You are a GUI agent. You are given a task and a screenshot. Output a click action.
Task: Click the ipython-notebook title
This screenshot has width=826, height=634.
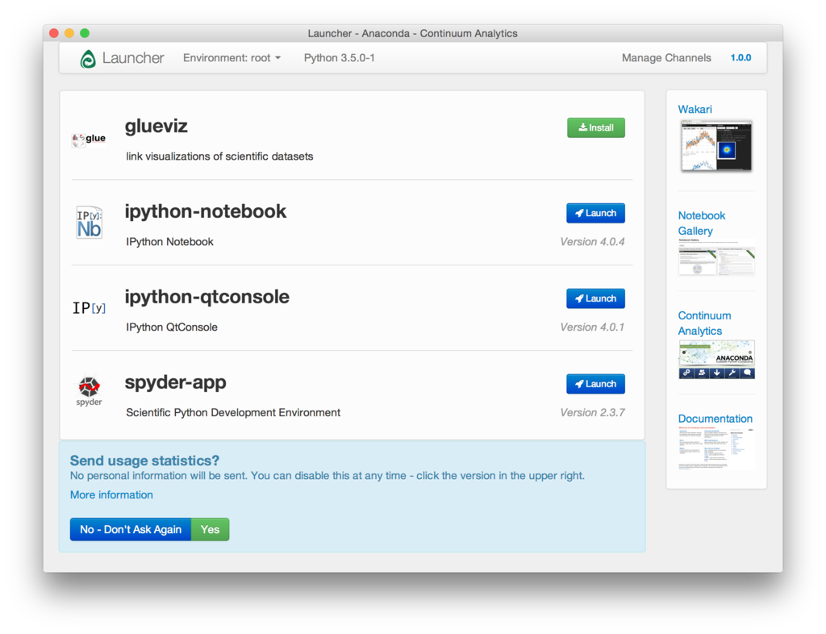[206, 211]
